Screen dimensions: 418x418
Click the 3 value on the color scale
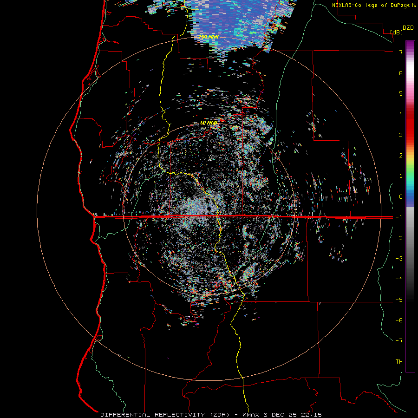pos(401,135)
